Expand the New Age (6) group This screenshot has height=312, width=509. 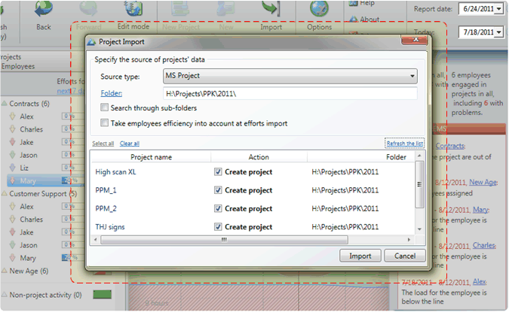coord(5,271)
